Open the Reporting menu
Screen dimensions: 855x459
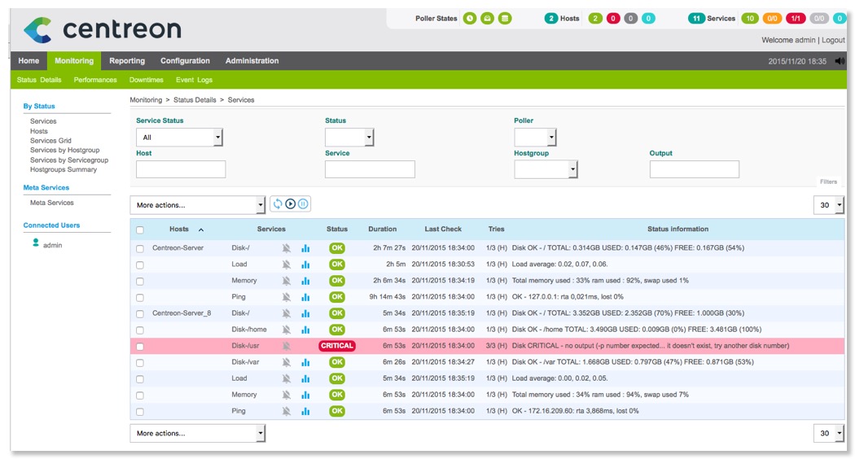click(127, 61)
